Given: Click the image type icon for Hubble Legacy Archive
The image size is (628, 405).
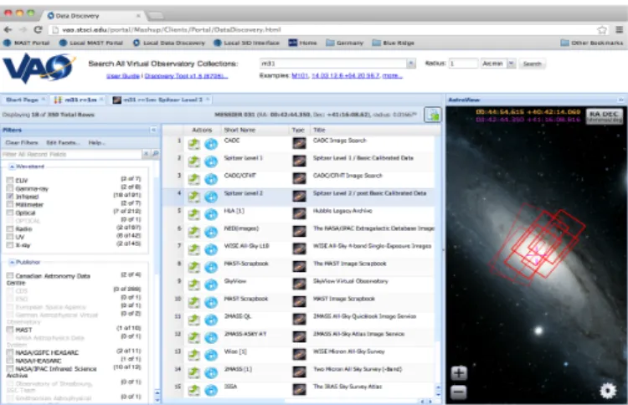Looking at the screenshot, I should click(299, 213).
